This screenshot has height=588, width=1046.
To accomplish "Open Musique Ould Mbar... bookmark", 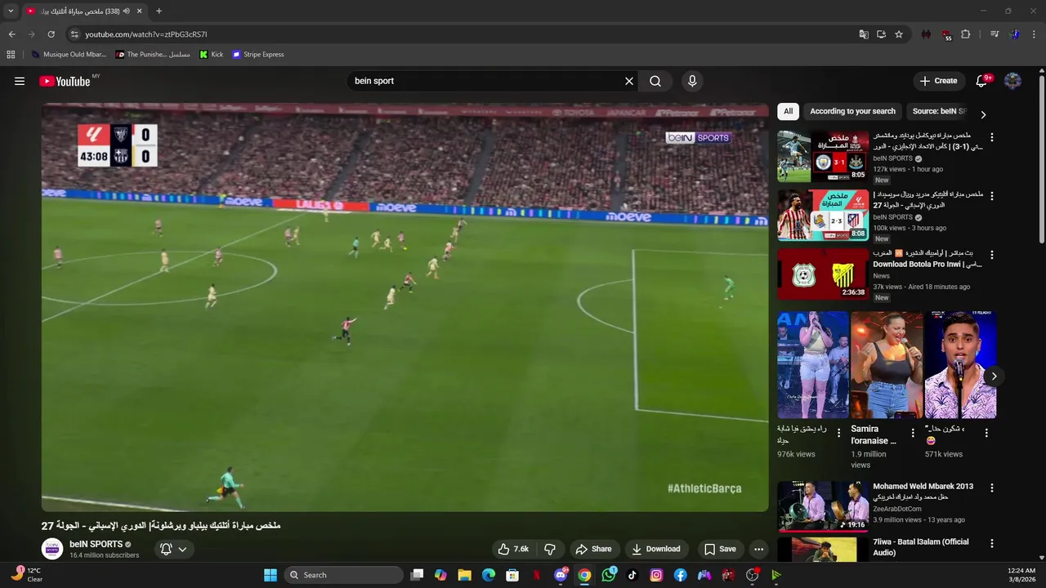I will [69, 55].
